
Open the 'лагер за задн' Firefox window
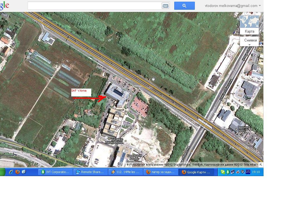(161, 172)
